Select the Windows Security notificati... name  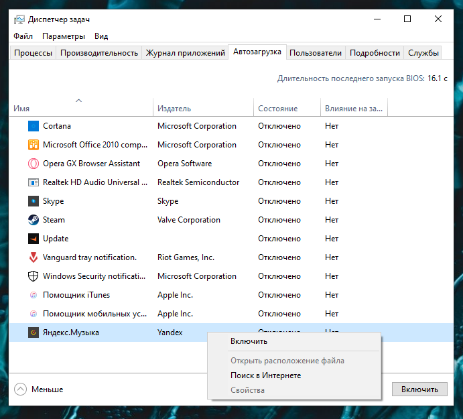pos(94,276)
